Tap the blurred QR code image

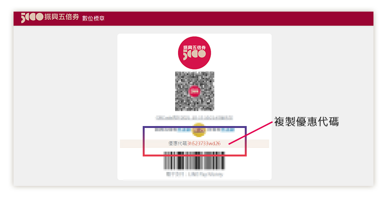pyautogui.click(x=195, y=91)
